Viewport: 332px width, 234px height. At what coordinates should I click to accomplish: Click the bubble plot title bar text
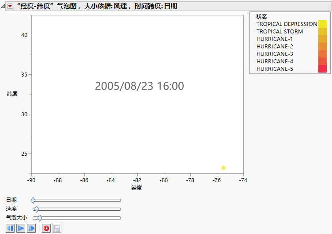tap(97, 6)
